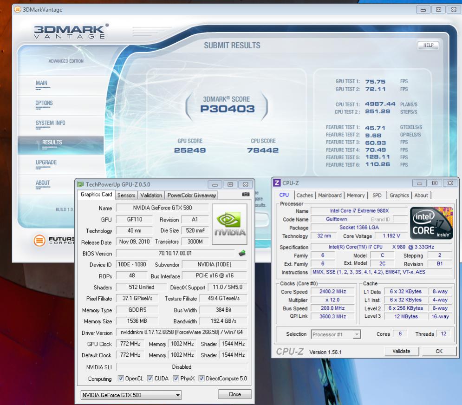The height and width of the screenshot is (405, 462).
Task: Click the GPU Name field in GPU-Z
Action: [x=163, y=208]
